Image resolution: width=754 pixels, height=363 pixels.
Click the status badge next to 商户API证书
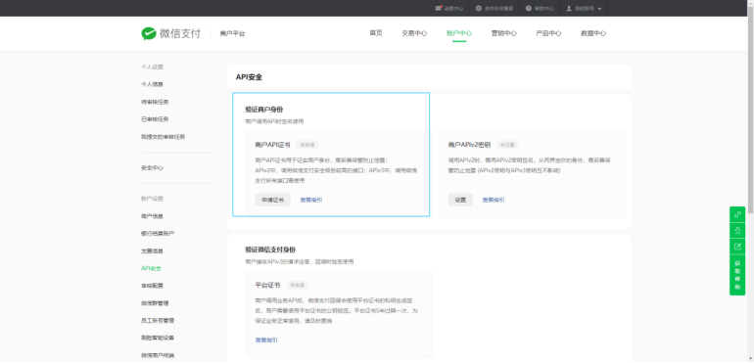tap(306, 145)
